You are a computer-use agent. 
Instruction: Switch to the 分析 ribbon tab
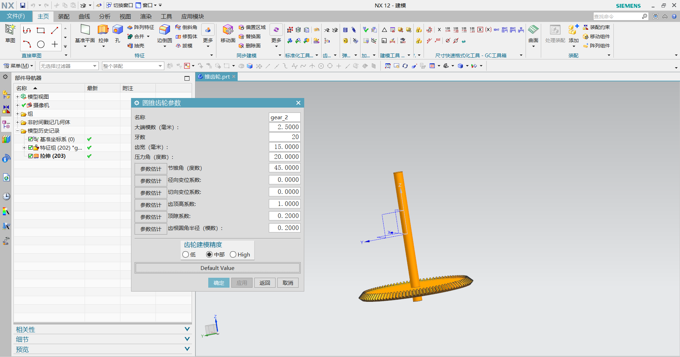tap(105, 16)
